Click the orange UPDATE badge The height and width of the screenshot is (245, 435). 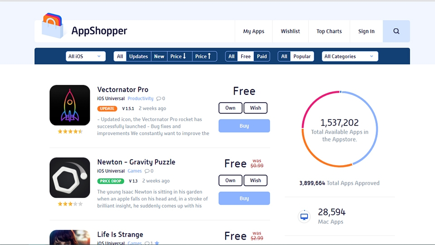tap(107, 108)
